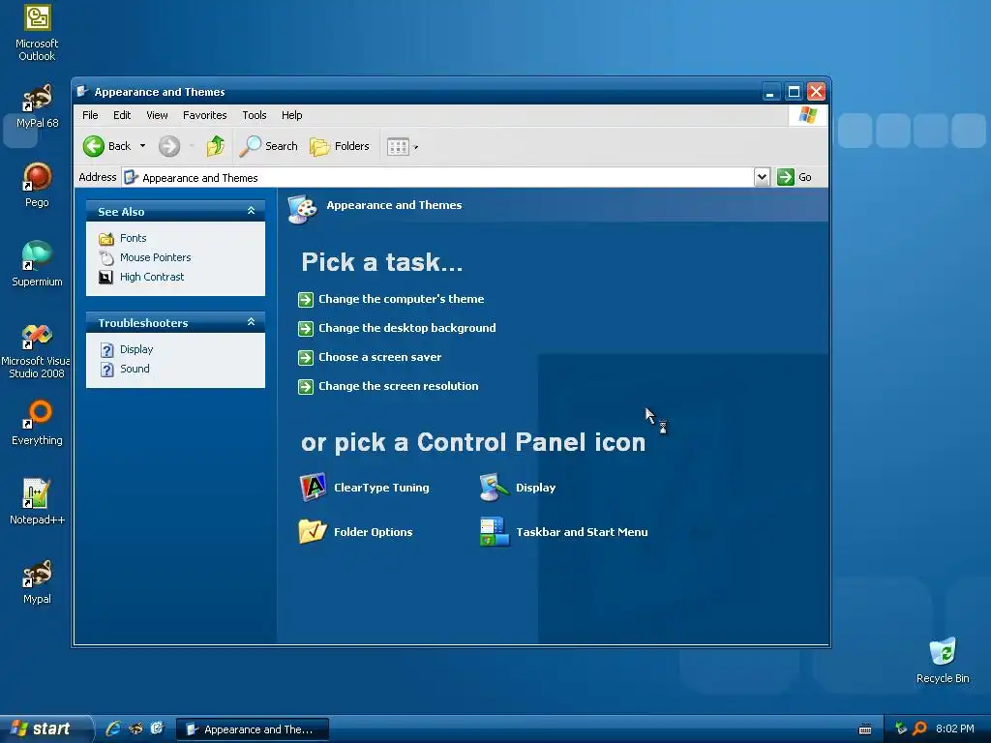
Task: Click the Search magnifier toolbar button
Action: (x=269, y=146)
